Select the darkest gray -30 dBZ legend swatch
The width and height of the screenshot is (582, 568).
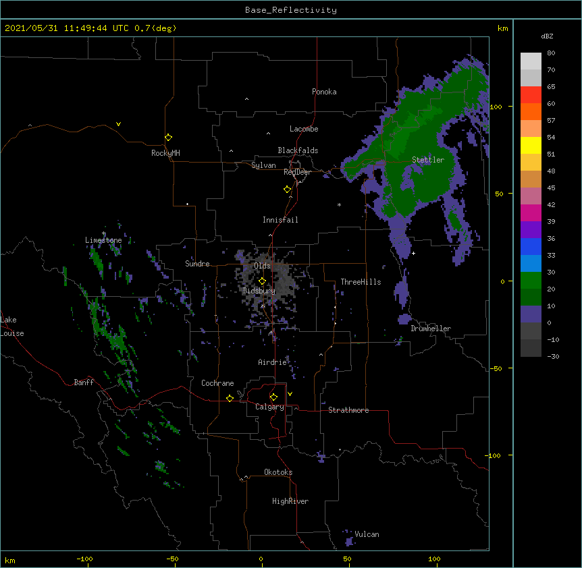tap(531, 348)
